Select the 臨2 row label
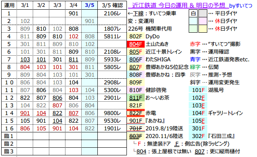The image size is (257, 157). click(x=9, y=144)
